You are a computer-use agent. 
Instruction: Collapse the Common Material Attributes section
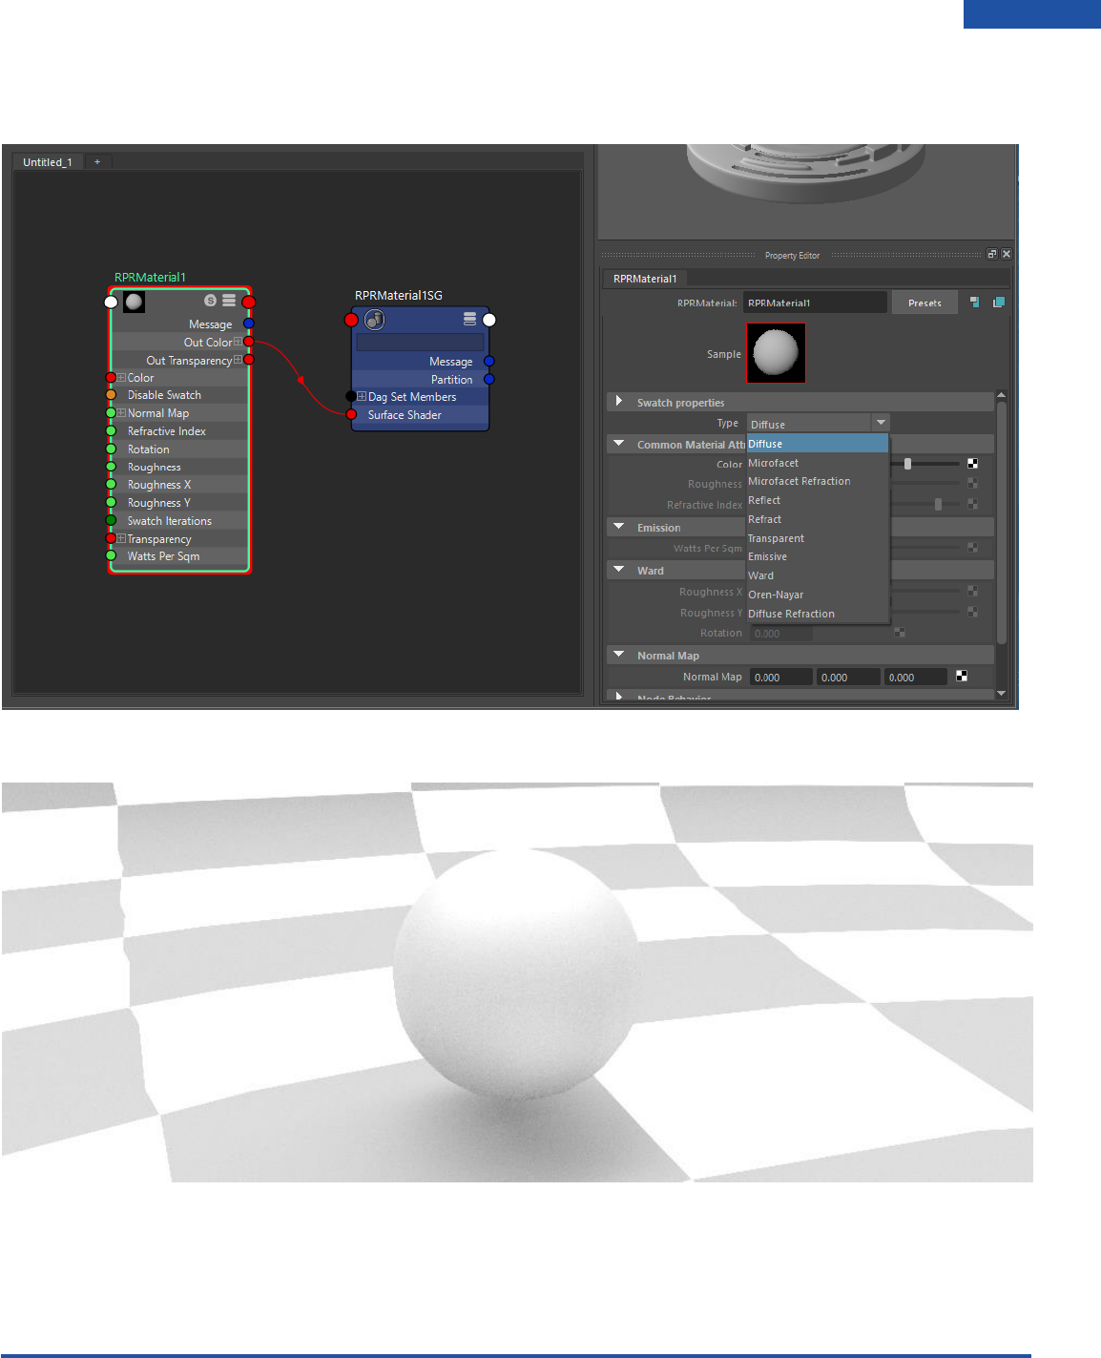[619, 444]
